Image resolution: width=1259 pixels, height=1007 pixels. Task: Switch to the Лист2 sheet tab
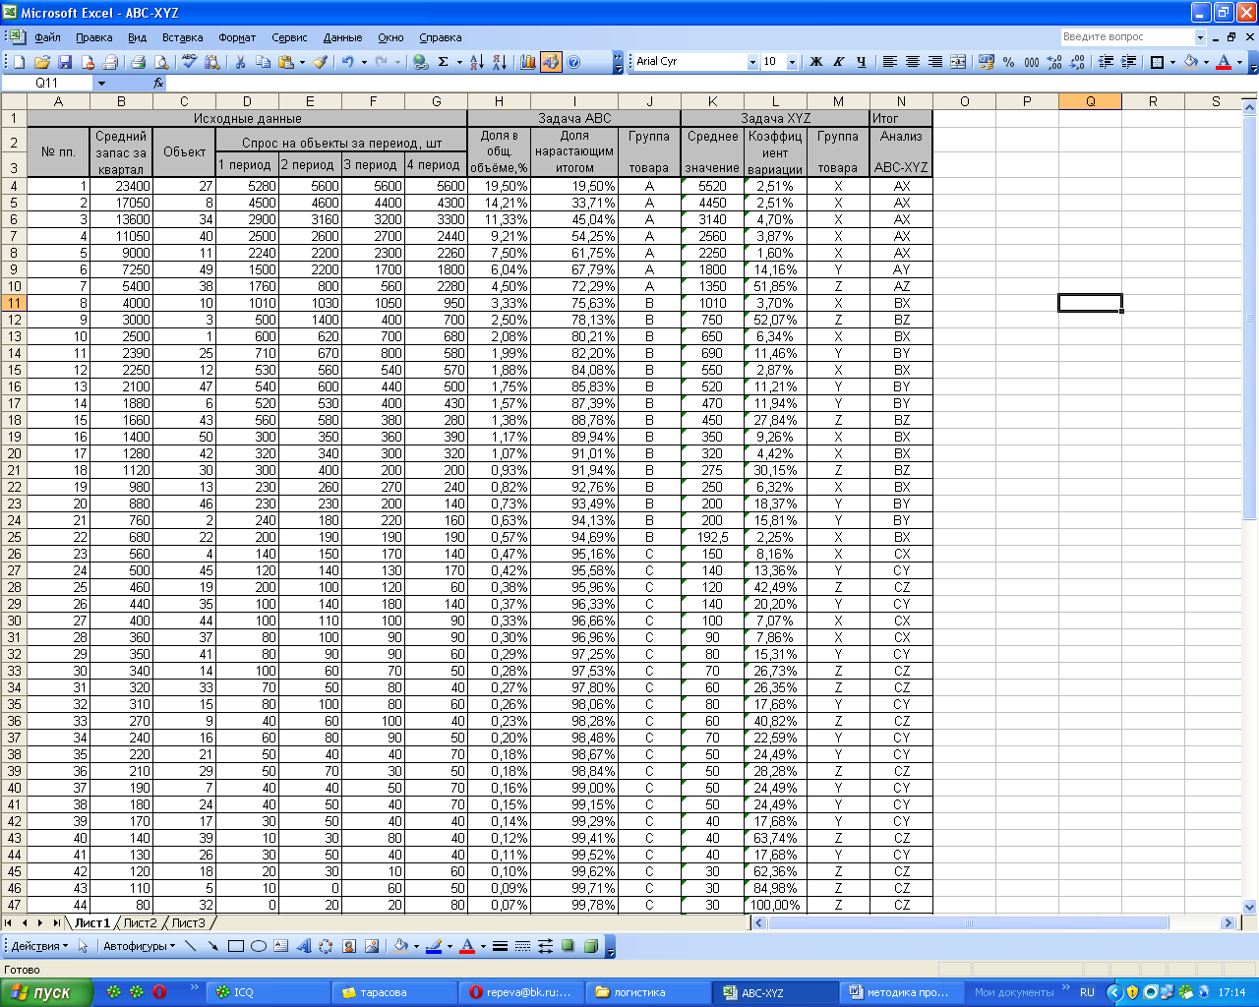click(x=140, y=922)
